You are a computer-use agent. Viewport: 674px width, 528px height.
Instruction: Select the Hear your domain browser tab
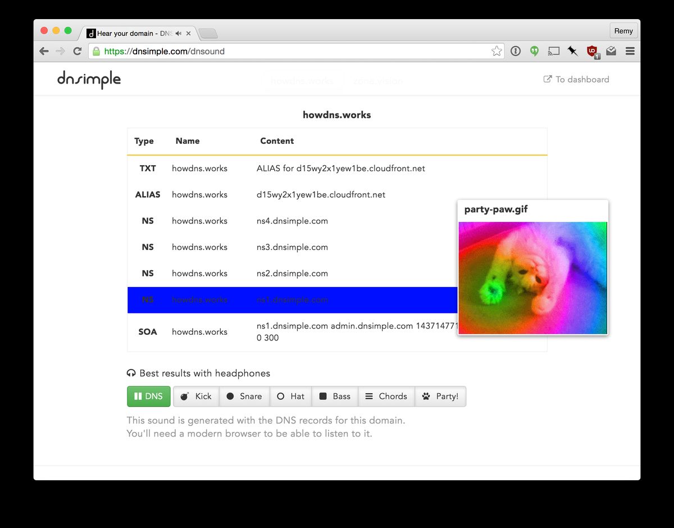click(x=138, y=34)
